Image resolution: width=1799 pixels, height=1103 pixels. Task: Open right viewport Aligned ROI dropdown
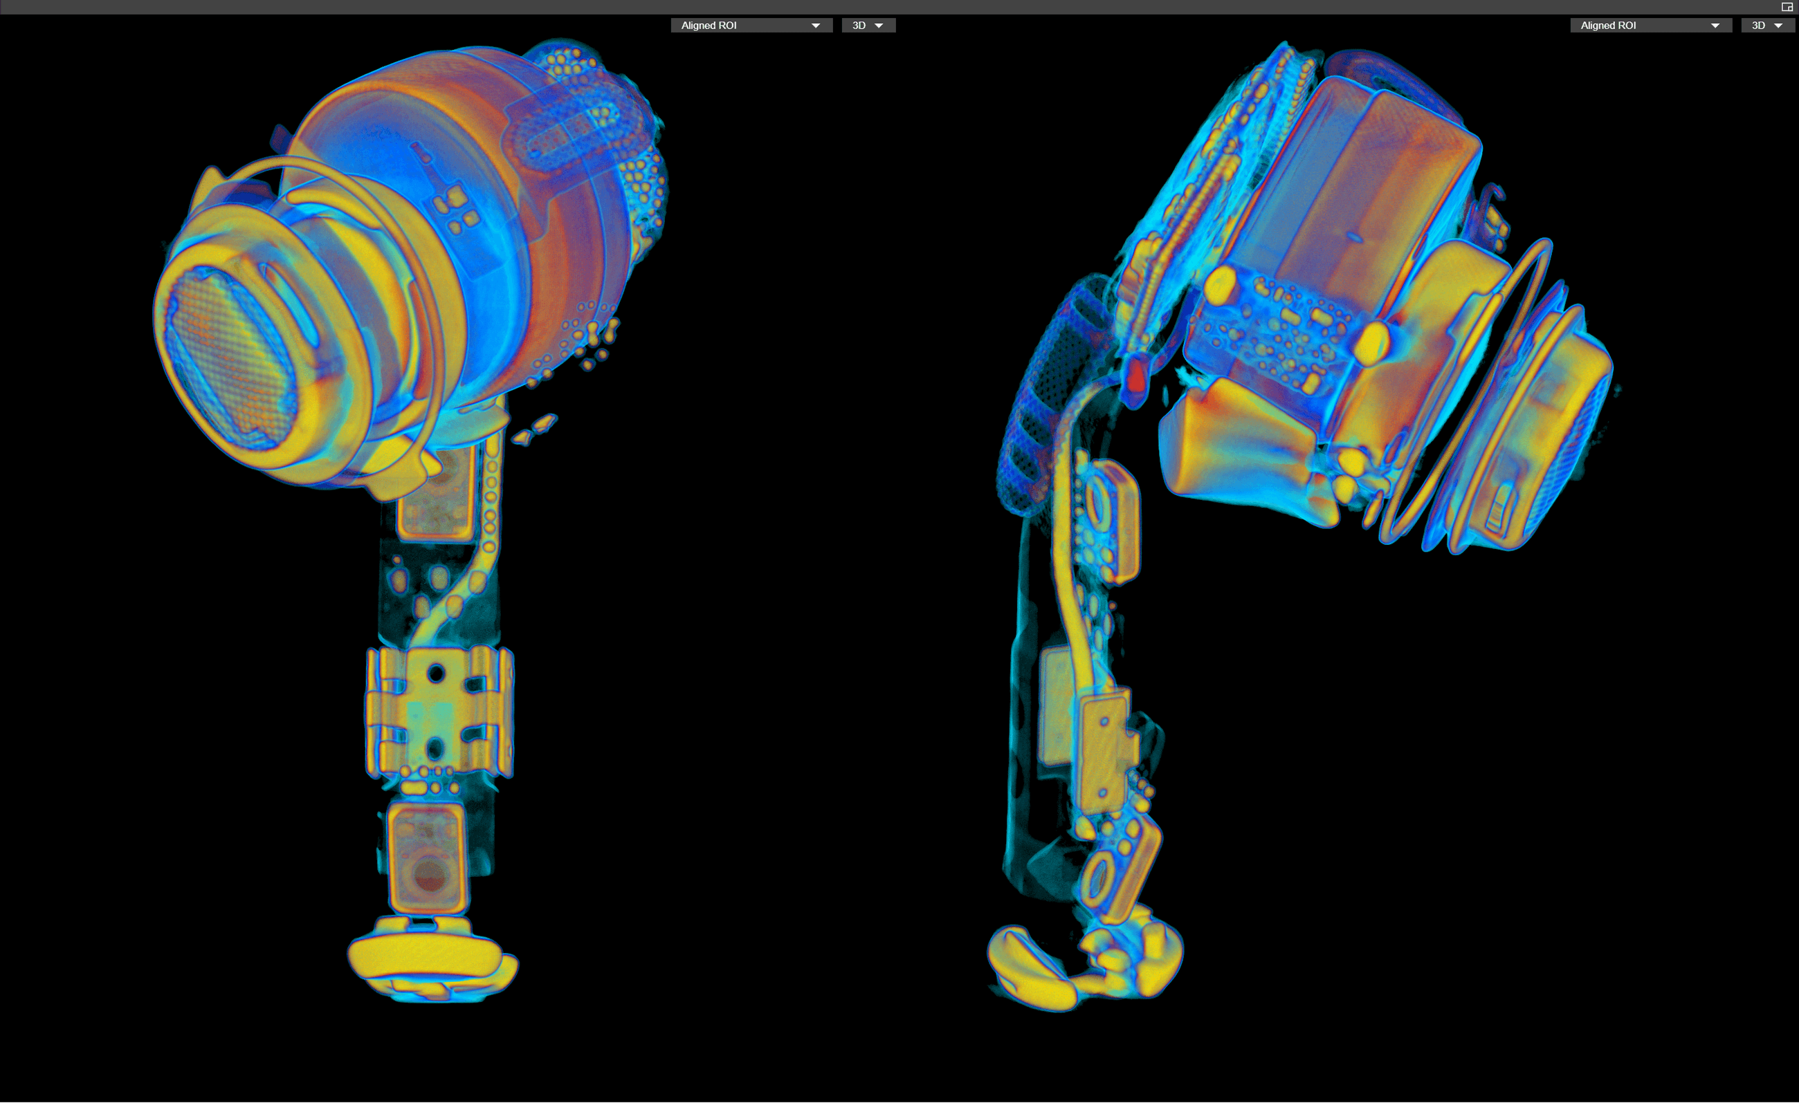click(x=1650, y=26)
